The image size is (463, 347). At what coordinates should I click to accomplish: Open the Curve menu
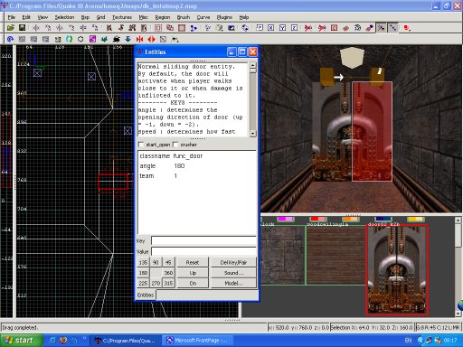[203, 17]
